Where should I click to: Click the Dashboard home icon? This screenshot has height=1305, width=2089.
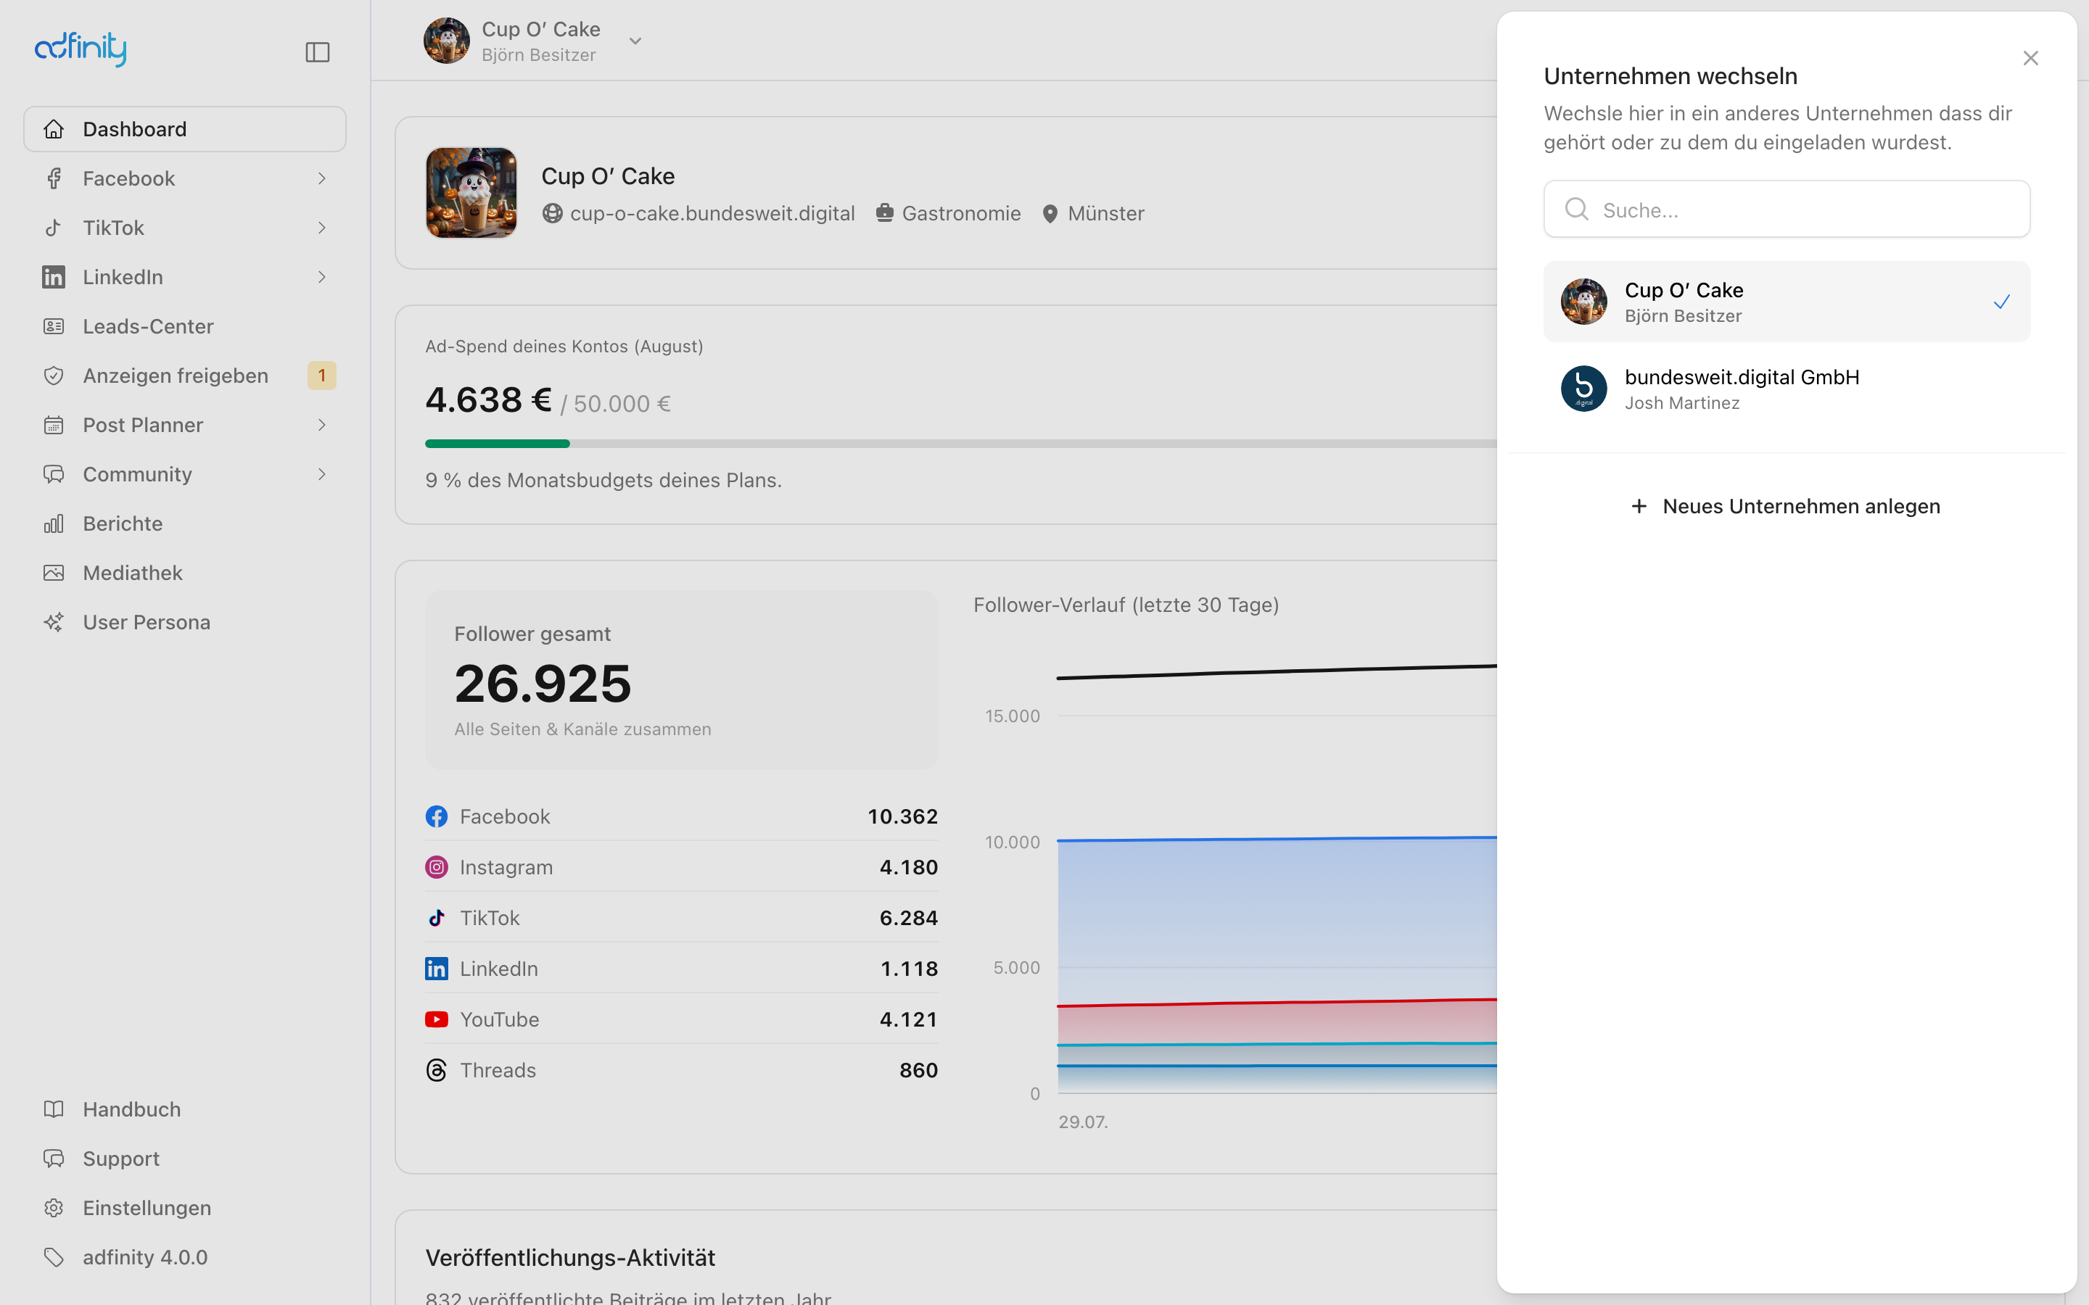[x=54, y=130]
